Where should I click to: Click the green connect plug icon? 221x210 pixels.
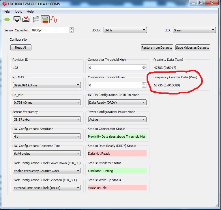pos(7,19)
